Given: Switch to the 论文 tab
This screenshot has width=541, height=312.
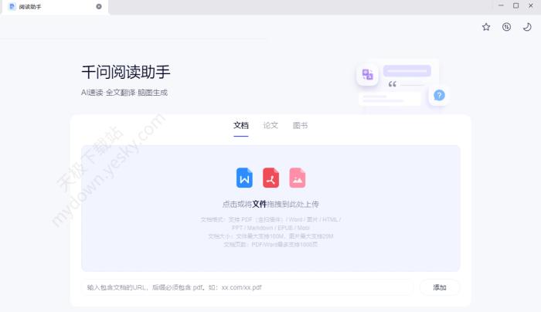Looking at the screenshot, I should (270, 125).
